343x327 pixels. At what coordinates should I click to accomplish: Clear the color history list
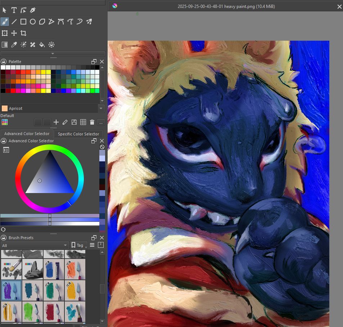pos(102,147)
